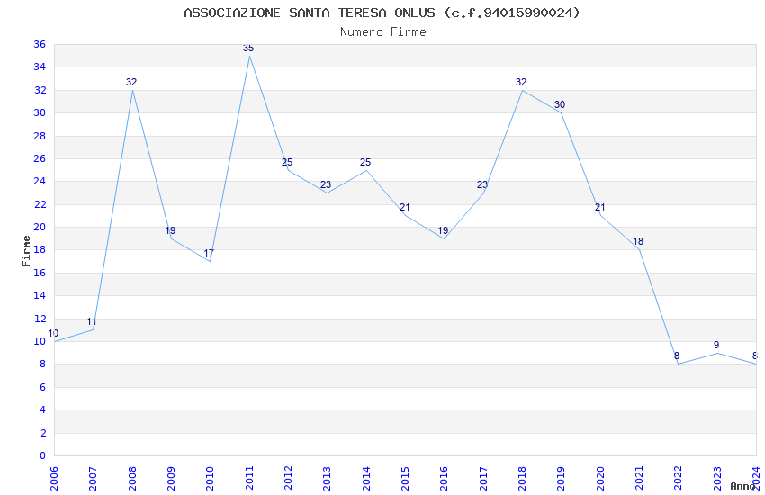The height and width of the screenshot is (495, 765).
Task: Click y-axis tick value 8
Action: pyautogui.click(x=42, y=364)
